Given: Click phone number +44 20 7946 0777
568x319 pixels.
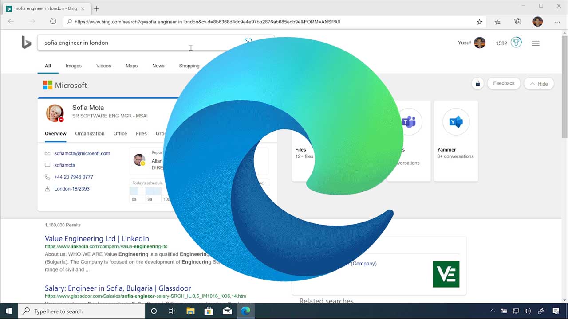Looking at the screenshot, I should pos(74,177).
